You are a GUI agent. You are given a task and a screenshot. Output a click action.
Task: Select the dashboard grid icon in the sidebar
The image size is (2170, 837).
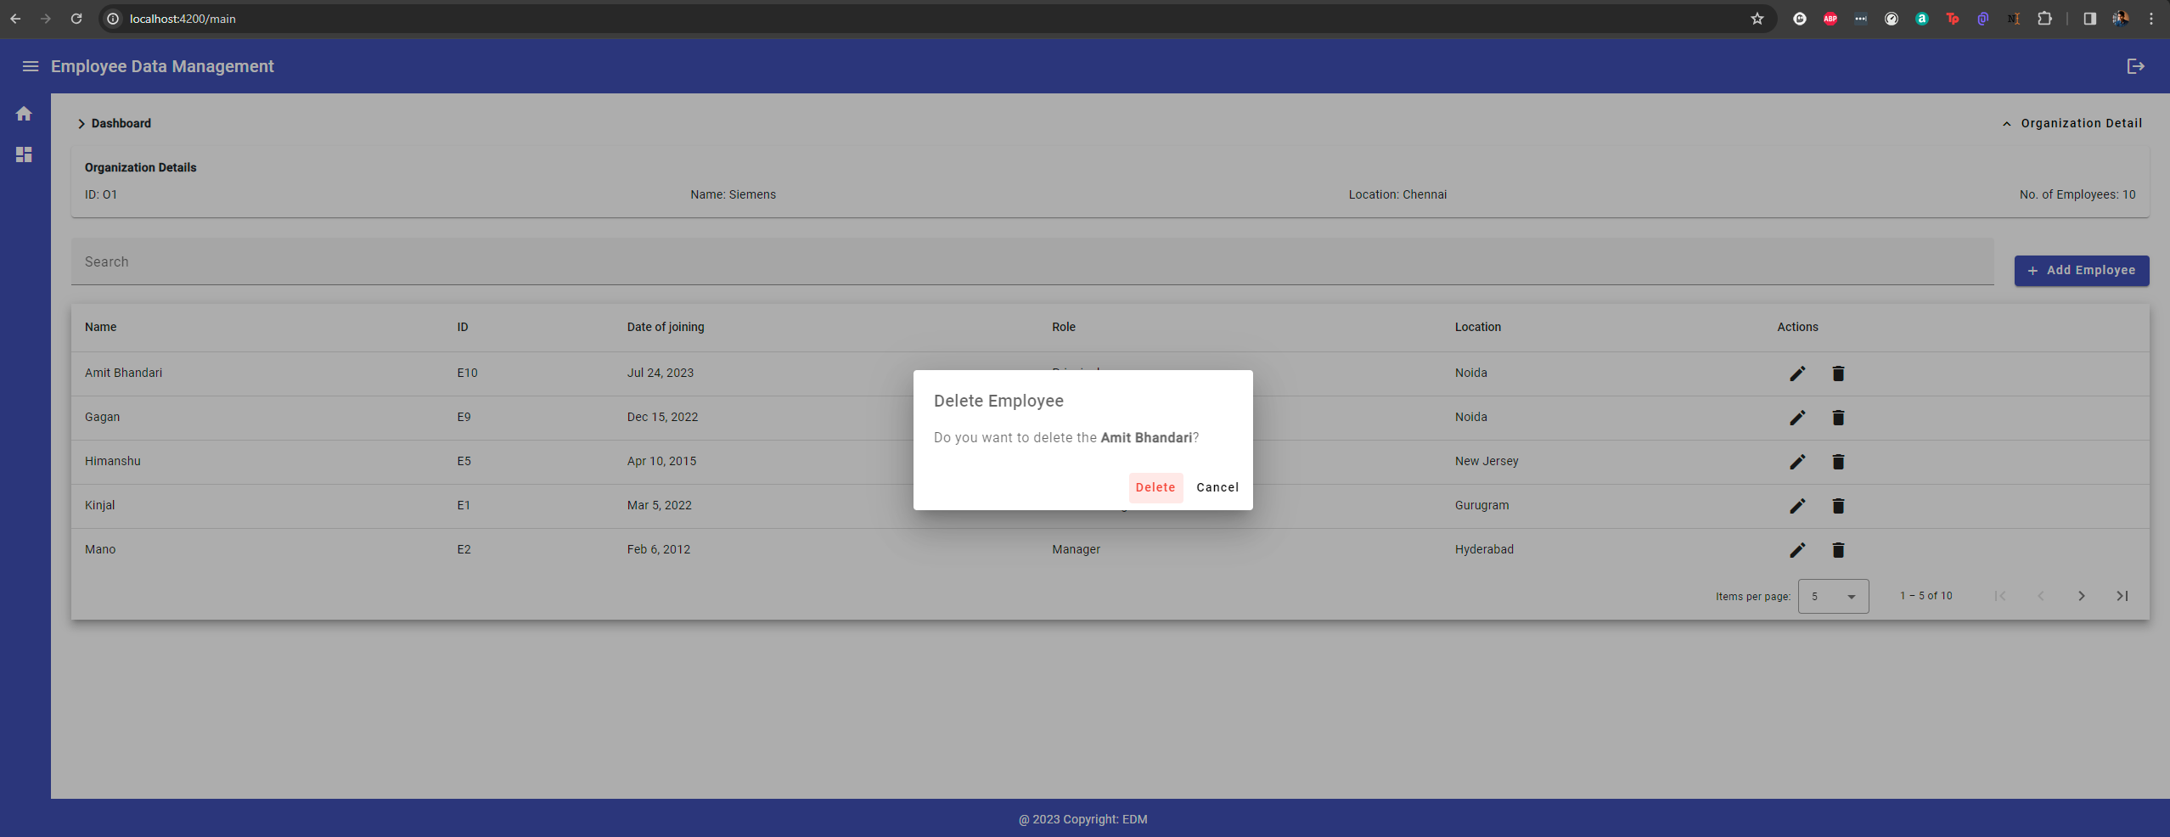tap(25, 154)
